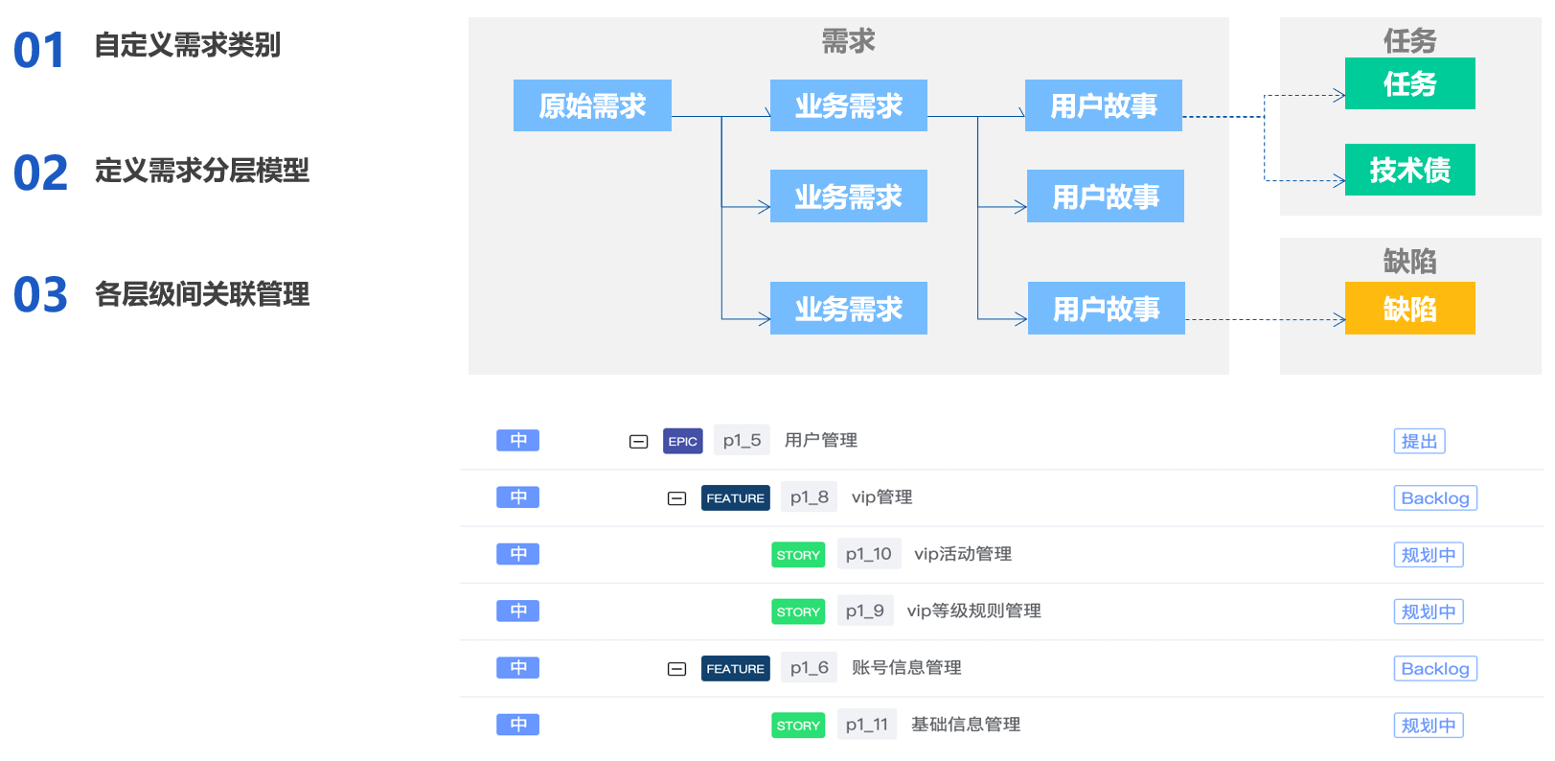
Task: Click the 中 priority badge on 用户管理 row
Action: [x=517, y=440]
